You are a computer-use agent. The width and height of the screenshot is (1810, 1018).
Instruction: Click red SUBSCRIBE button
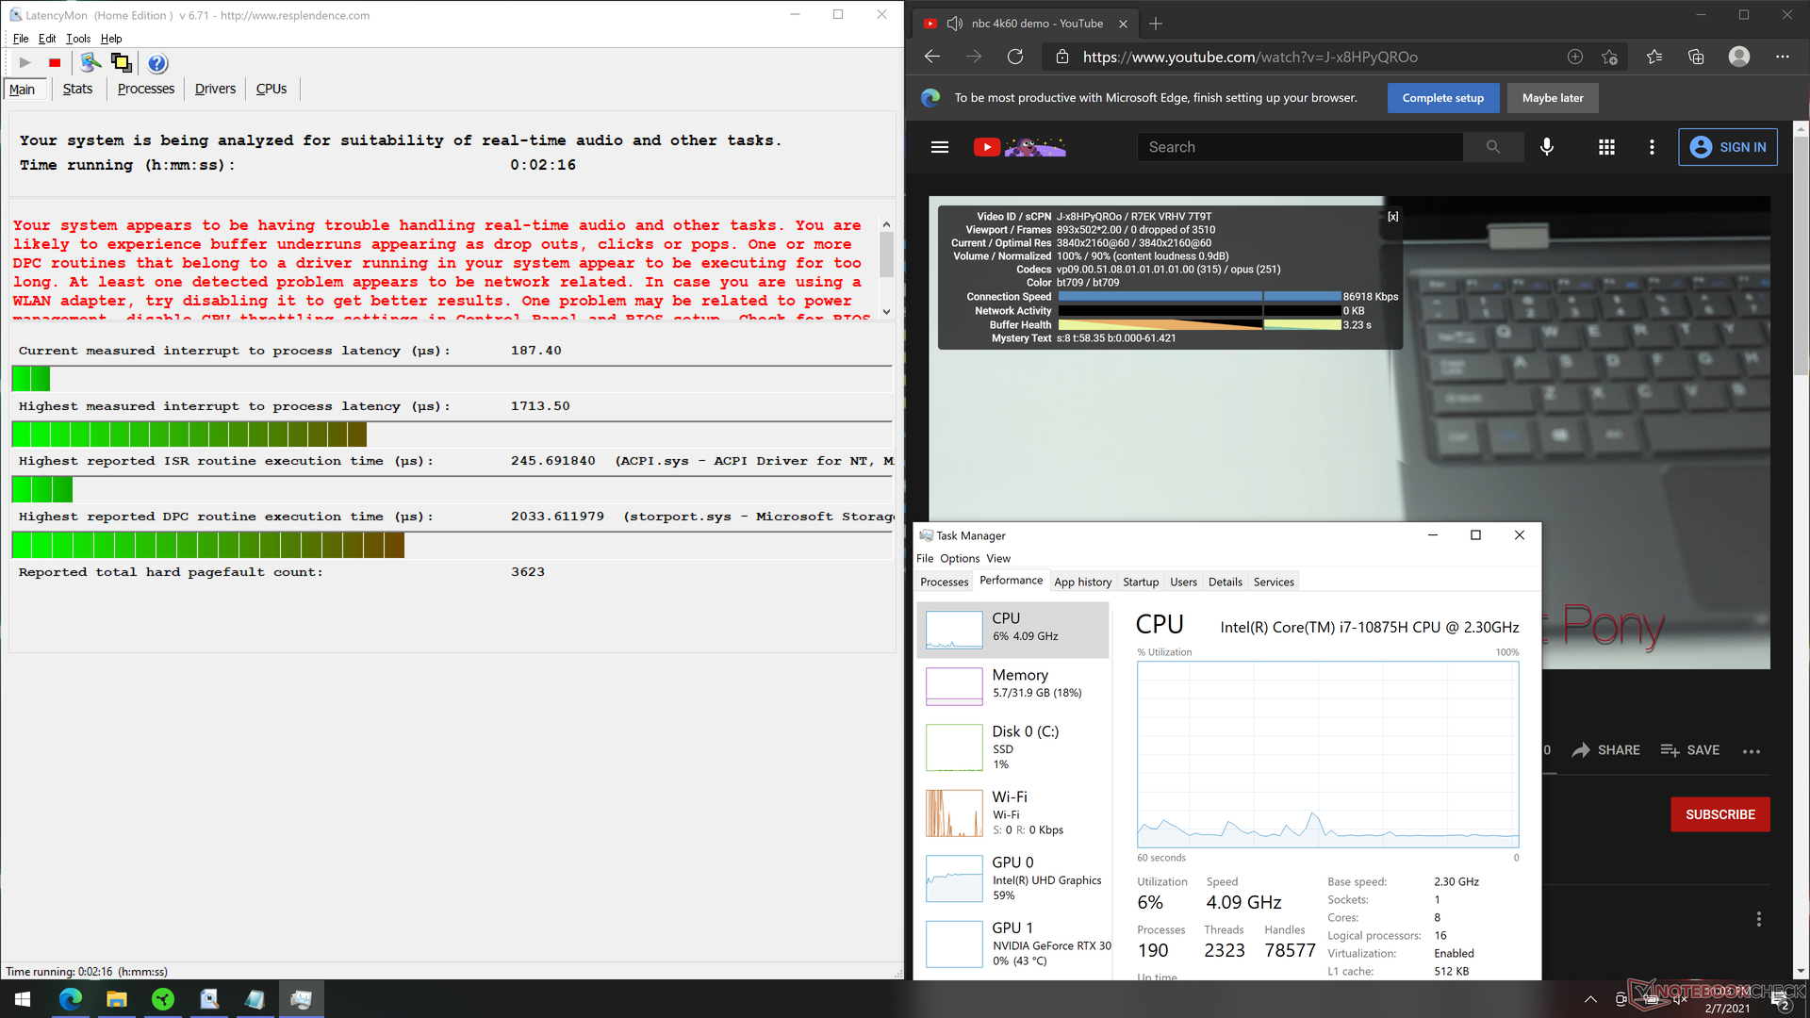1719,814
